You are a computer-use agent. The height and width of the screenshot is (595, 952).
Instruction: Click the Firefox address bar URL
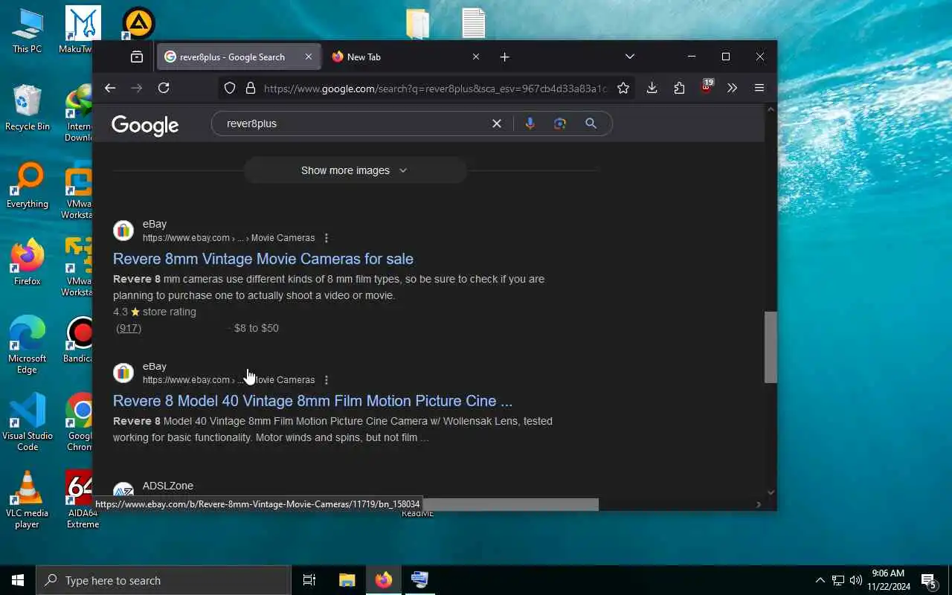(x=435, y=89)
